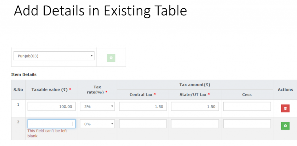The height and width of the screenshot is (146, 297).
Task: Click the Actions column header
Action: tap(285, 90)
